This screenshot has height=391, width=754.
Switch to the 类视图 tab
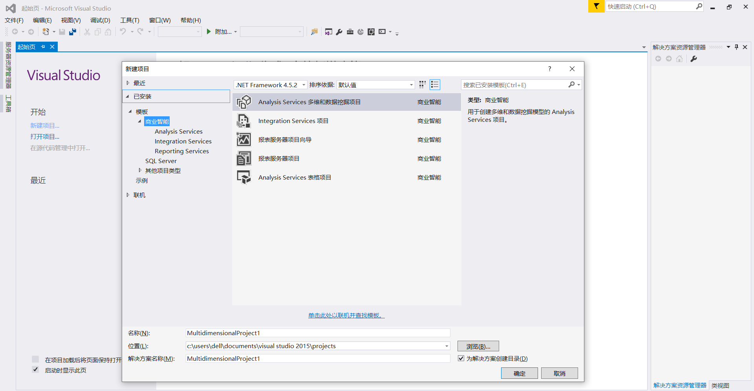click(721, 385)
